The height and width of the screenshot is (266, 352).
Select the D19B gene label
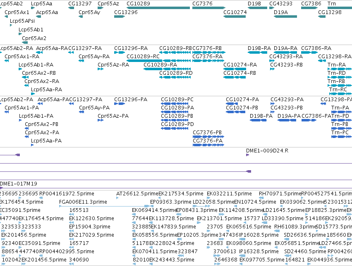point(254,4)
